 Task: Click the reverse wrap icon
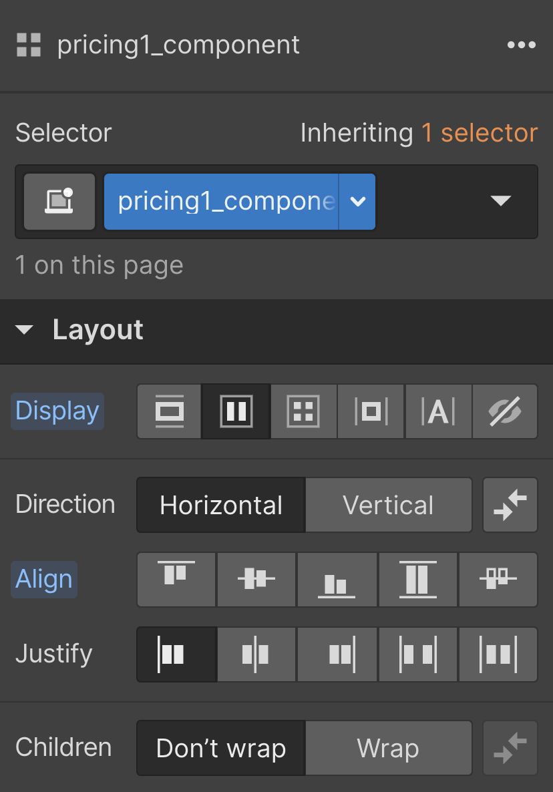pos(510,748)
